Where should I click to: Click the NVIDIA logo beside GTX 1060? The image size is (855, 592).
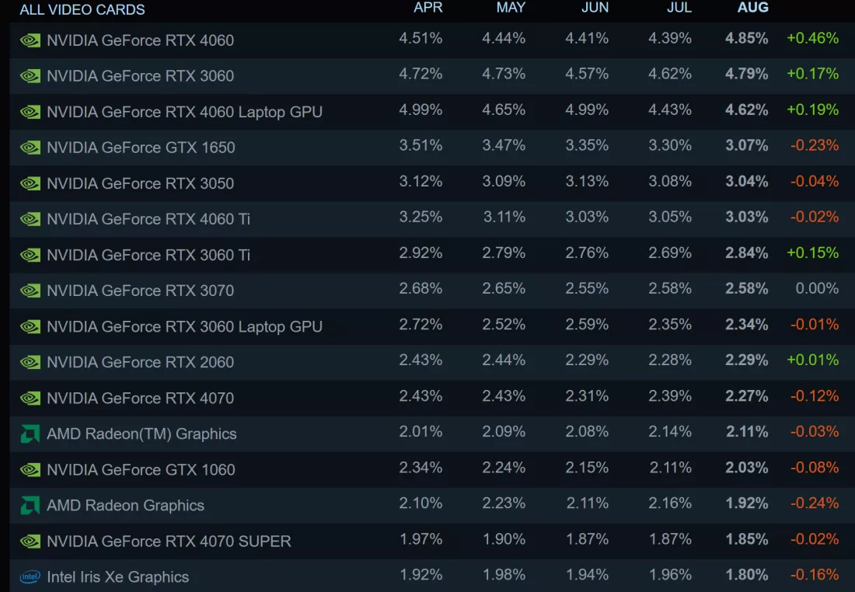30,470
